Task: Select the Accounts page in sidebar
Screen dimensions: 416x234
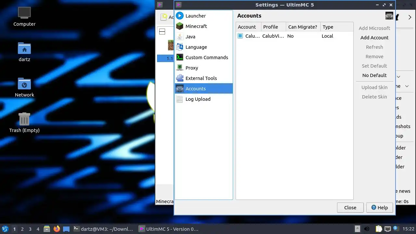Action: [x=204, y=88]
